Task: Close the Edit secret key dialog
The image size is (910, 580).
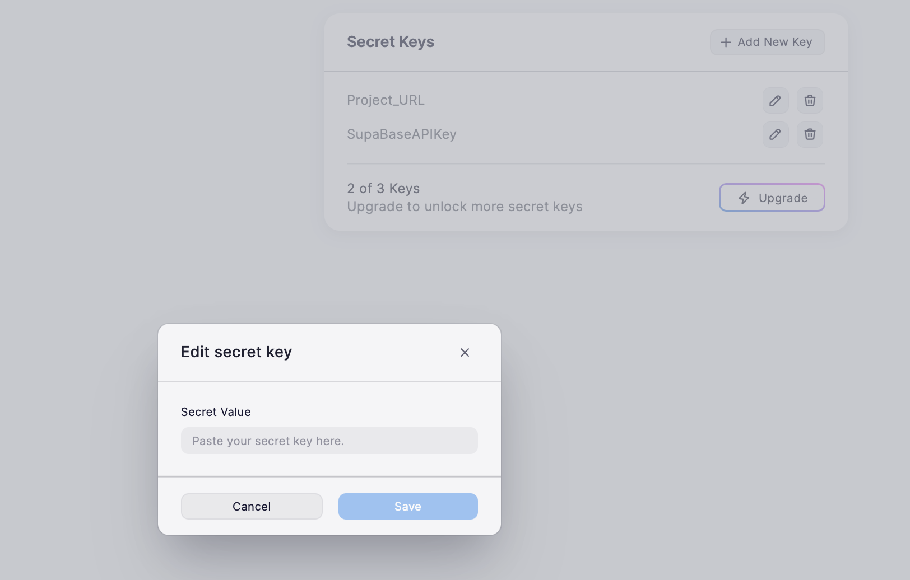Action: (465, 352)
